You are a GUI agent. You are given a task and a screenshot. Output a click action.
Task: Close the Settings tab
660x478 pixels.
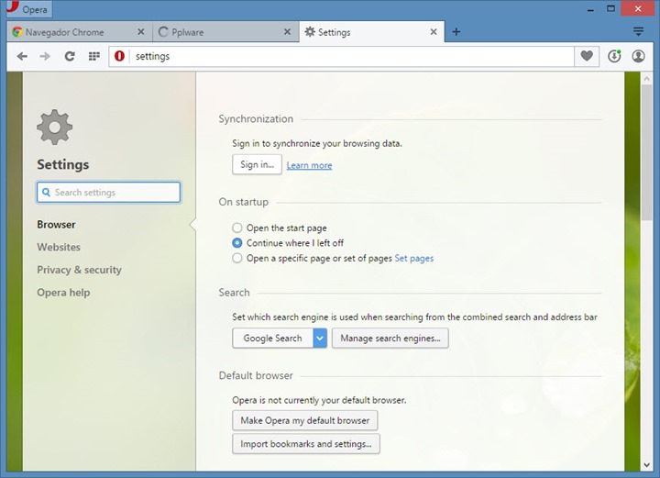433,32
